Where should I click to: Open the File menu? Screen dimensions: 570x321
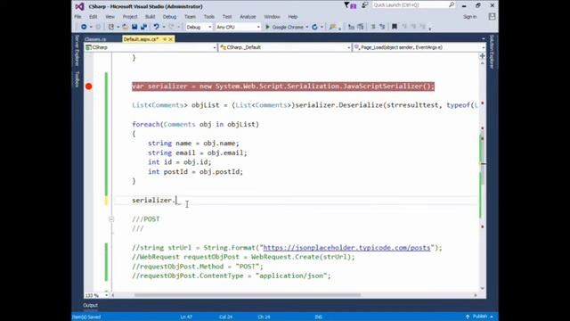(77, 17)
